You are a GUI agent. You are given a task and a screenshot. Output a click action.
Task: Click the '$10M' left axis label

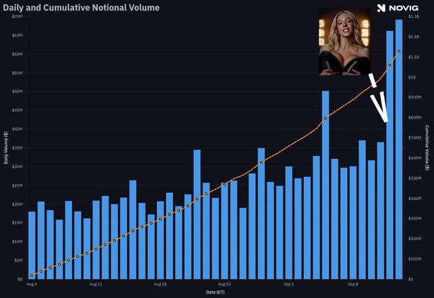(x=17, y=241)
